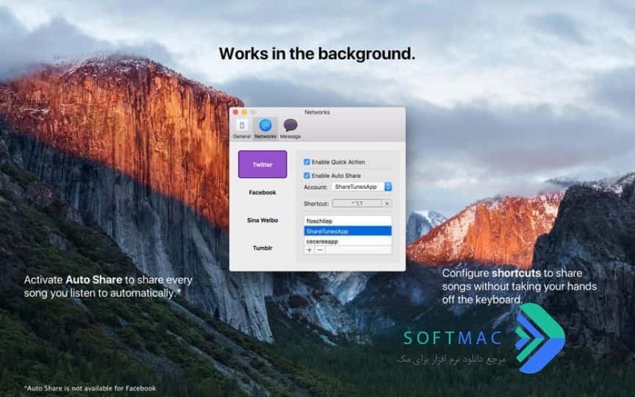The image size is (635, 397).
Task: Select the Sina Weibo network
Action: tap(262, 221)
